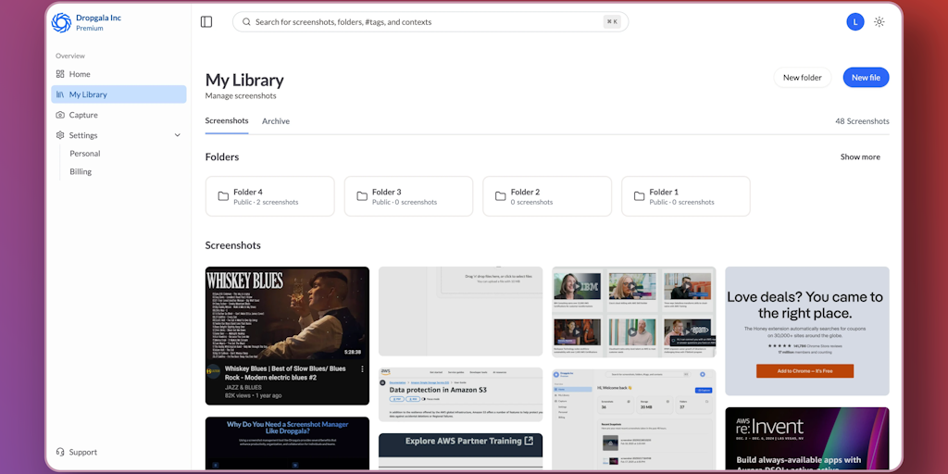Screen dimensions: 948x474
Task: Collapse the Settings chevron in sidebar
Action: click(177, 135)
